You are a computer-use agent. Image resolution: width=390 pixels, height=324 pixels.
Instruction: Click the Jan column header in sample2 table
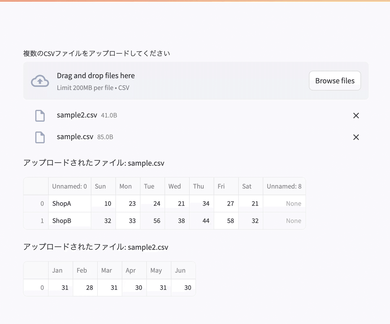click(60, 270)
